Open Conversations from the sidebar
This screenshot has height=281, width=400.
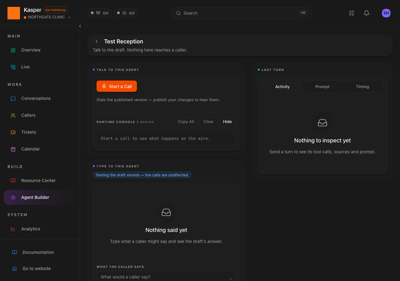pyautogui.click(x=39, y=98)
